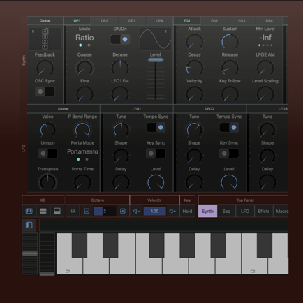Switch to the EG2 tab
Image resolution: width=303 pixels, height=303 pixels.
click(x=214, y=21)
